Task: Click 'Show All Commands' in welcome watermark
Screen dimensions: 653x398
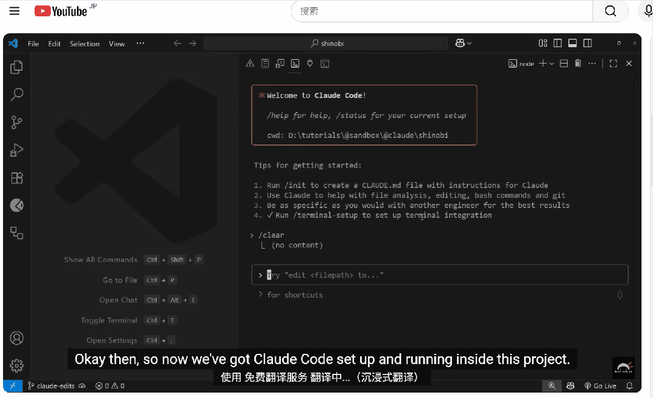Action: pos(100,259)
